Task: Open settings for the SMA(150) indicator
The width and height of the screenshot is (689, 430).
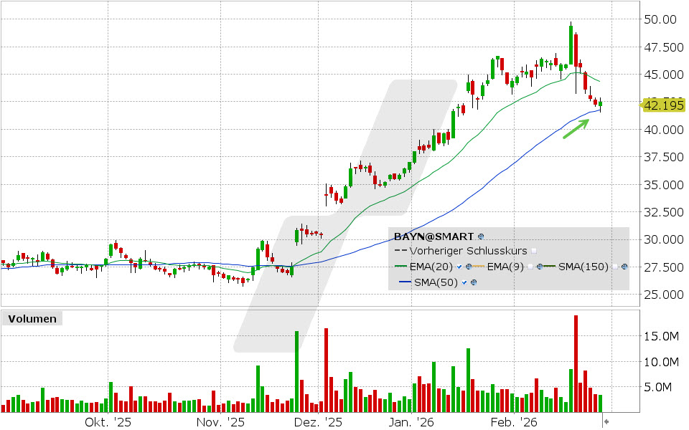Action: coord(625,266)
